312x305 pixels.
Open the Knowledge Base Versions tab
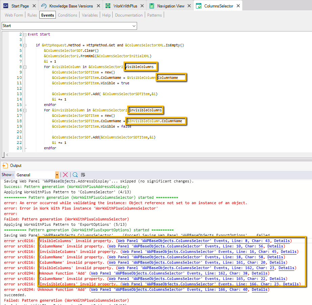tap(71, 6)
